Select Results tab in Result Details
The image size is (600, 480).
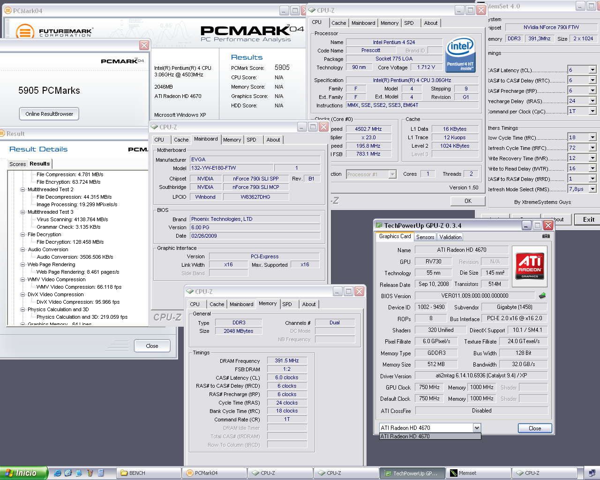click(39, 164)
